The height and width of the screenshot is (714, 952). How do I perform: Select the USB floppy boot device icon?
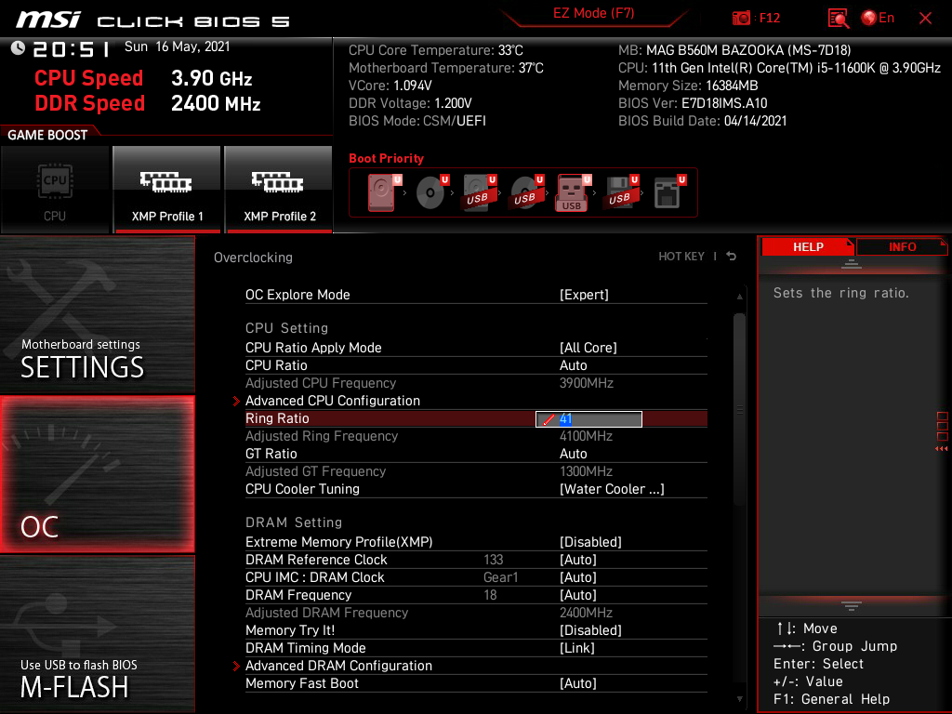pos(620,192)
